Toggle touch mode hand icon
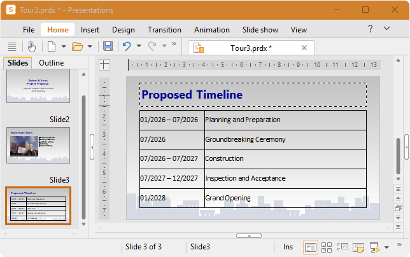This screenshot has height=257, width=410. [x=32, y=46]
